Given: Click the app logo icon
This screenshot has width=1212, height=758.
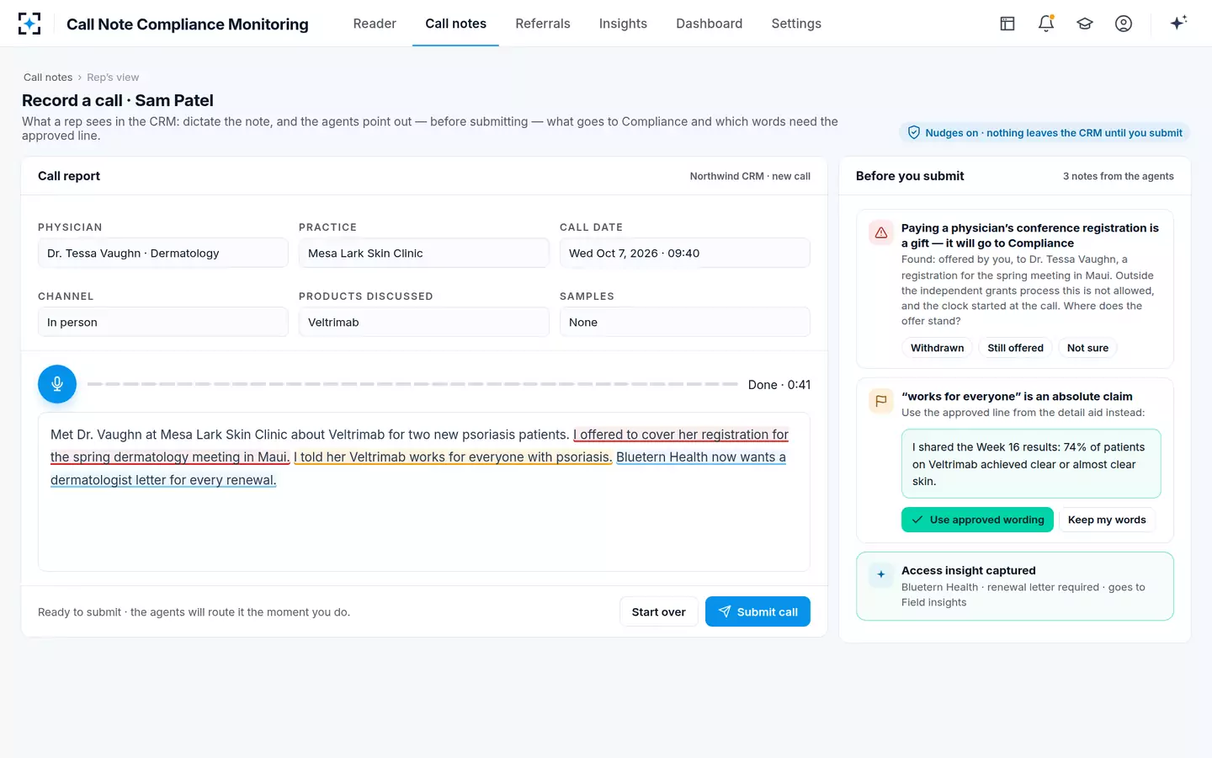Looking at the screenshot, I should tap(29, 24).
